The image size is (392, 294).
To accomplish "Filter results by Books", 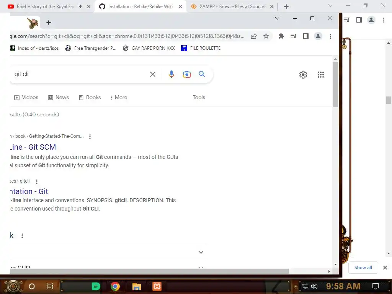I will coord(90,97).
